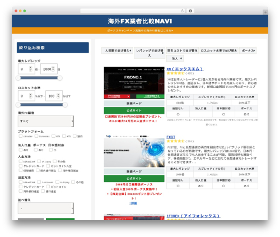Check the i-Account withdrawal checkbox
The height and width of the screenshot is (237, 280).
pyautogui.click(x=39, y=182)
